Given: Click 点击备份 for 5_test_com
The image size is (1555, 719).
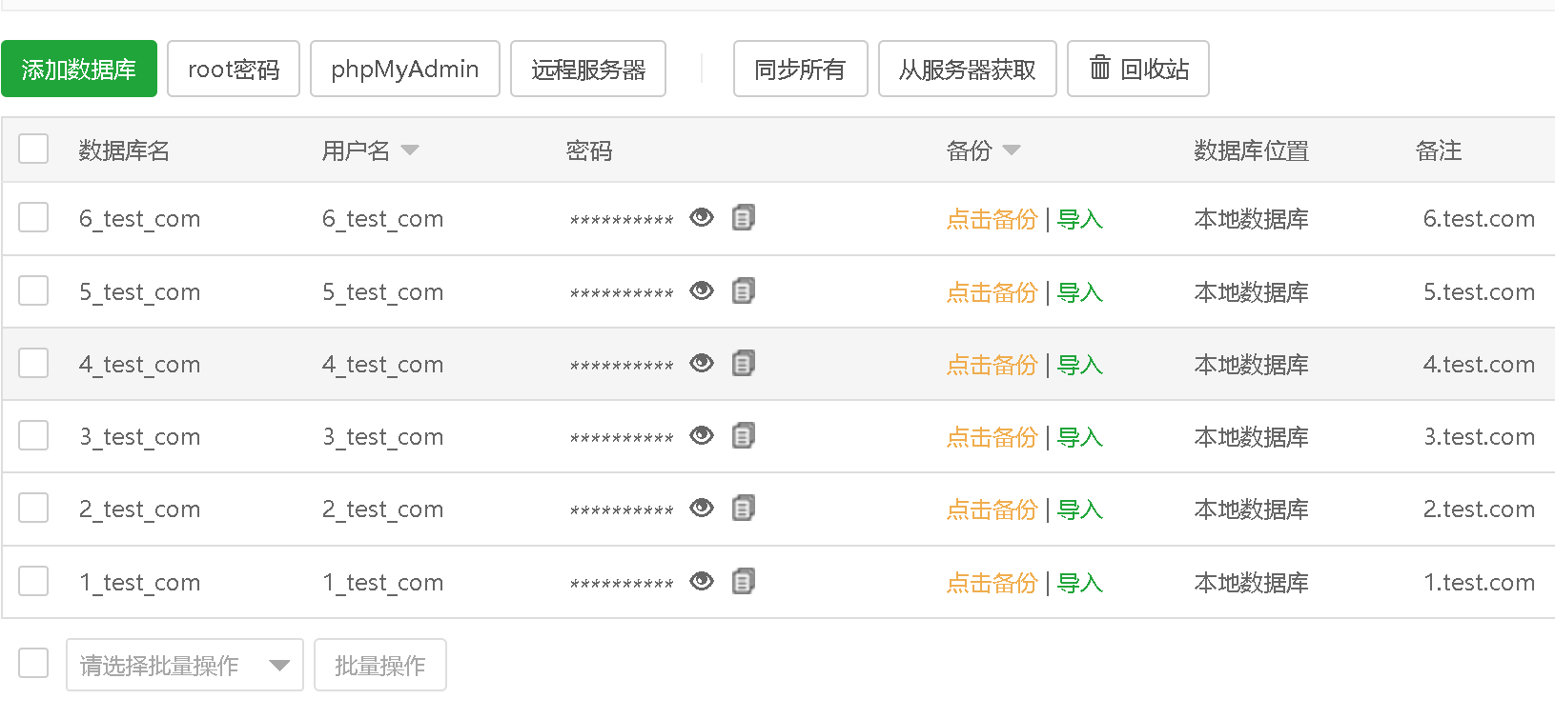Looking at the screenshot, I should coord(992,292).
